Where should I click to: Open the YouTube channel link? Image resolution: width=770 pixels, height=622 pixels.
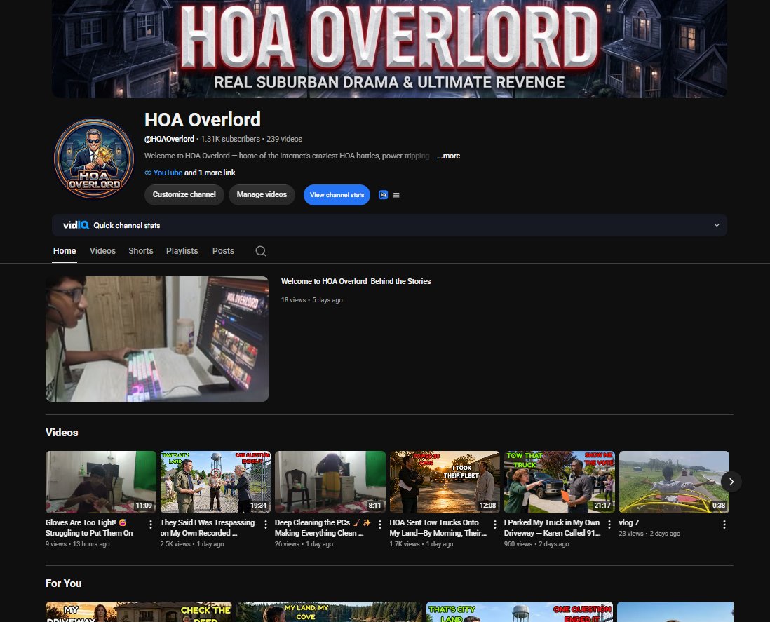pyautogui.click(x=168, y=173)
